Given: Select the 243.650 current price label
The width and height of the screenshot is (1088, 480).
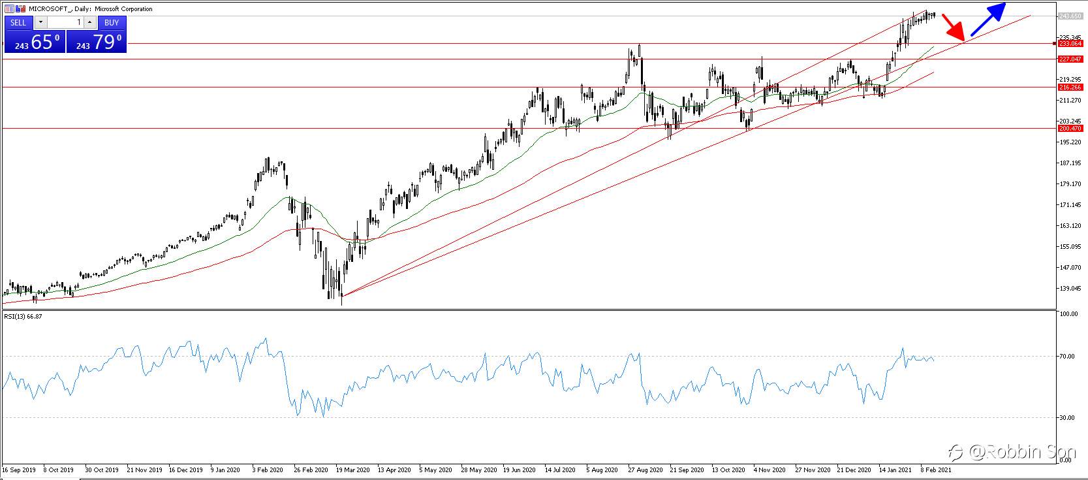Looking at the screenshot, I should pyautogui.click(x=1070, y=16).
